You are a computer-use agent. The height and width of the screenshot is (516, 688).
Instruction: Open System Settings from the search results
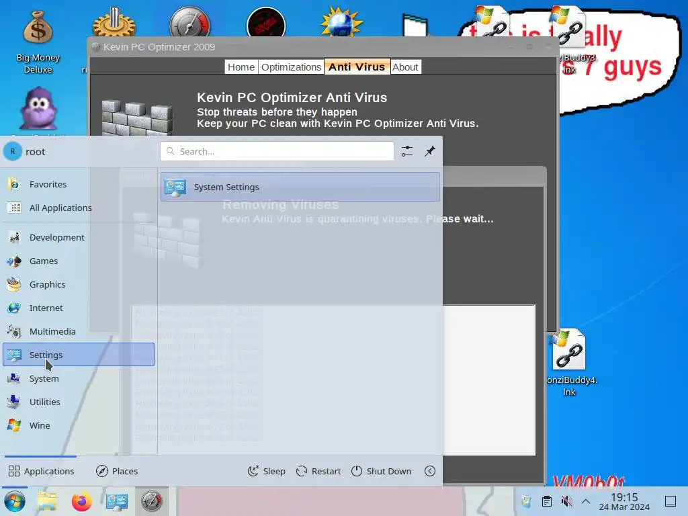tap(300, 187)
